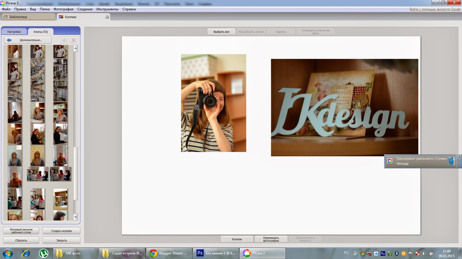Open uTorrent from the taskbar
Image resolution: width=462 pixels, height=259 pixels.
(x=44, y=253)
